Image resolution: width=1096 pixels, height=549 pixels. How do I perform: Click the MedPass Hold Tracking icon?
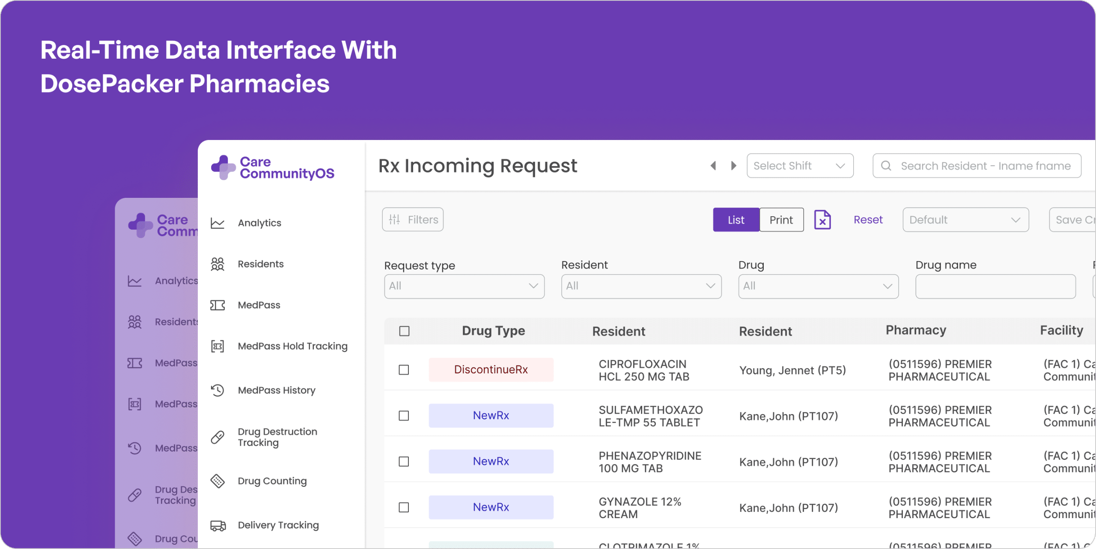(x=217, y=346)
